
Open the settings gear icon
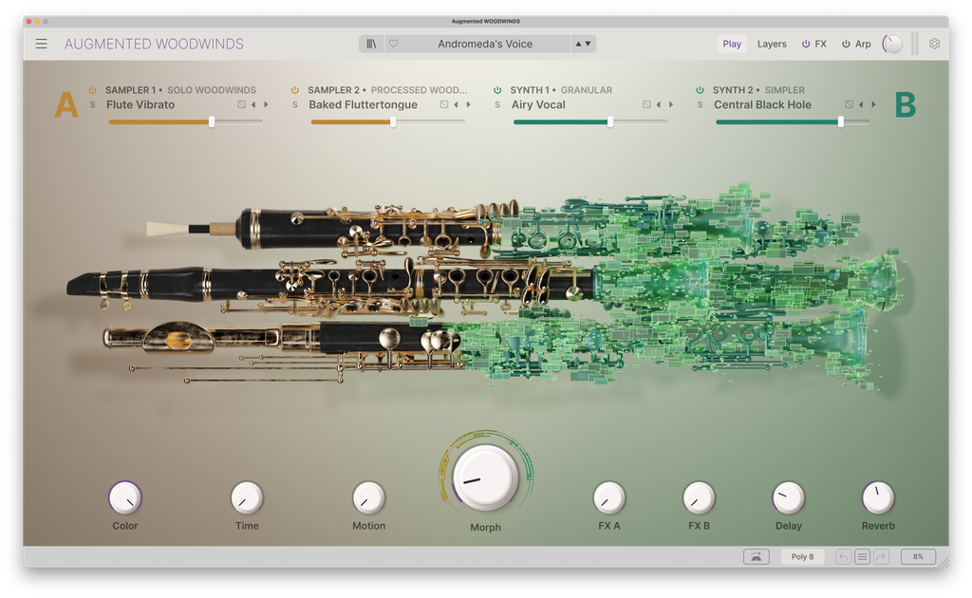(934, 44)
